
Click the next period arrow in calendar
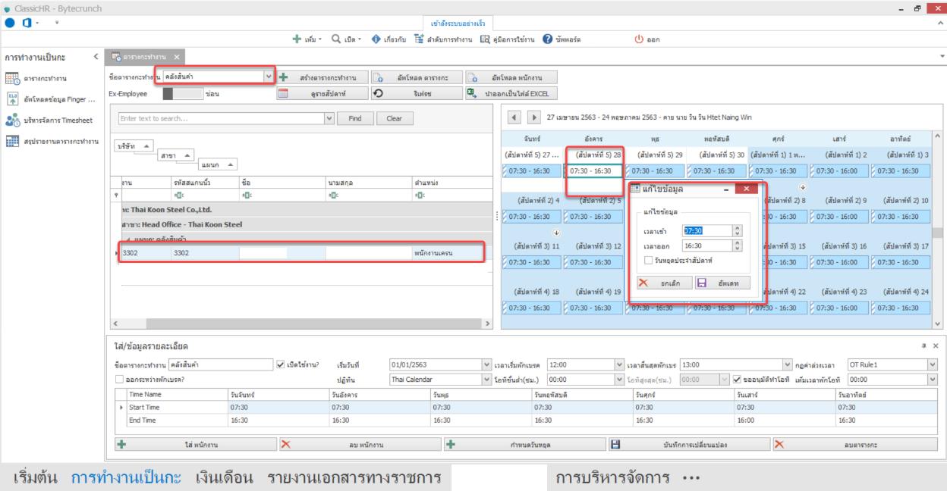click(x=534, y=117)
